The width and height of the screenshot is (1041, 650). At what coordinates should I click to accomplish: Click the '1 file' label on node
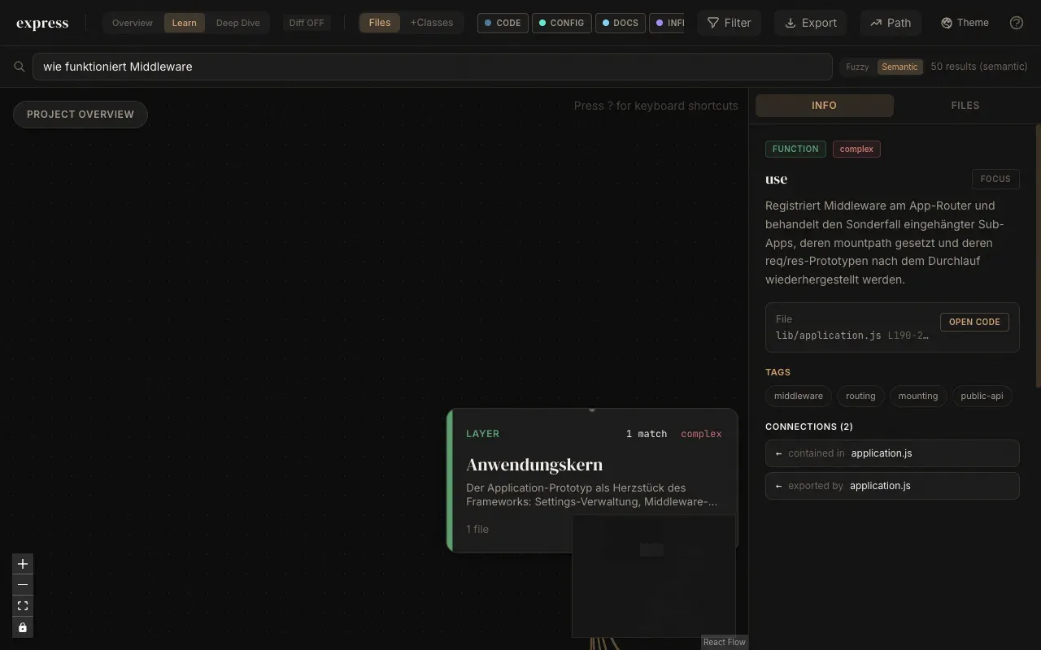477,529
